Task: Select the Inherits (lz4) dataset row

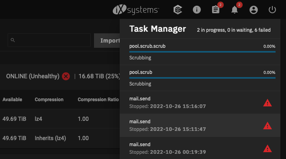Action: (60, 138)
